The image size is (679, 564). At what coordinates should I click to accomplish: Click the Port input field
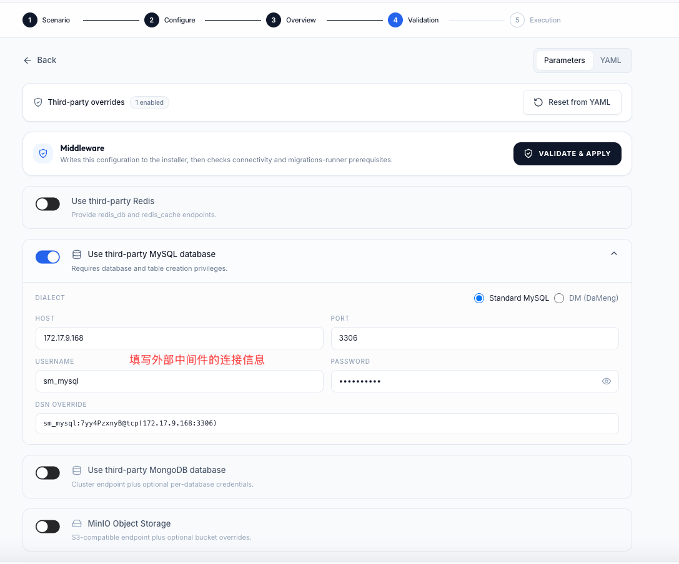tap(475, 338)
